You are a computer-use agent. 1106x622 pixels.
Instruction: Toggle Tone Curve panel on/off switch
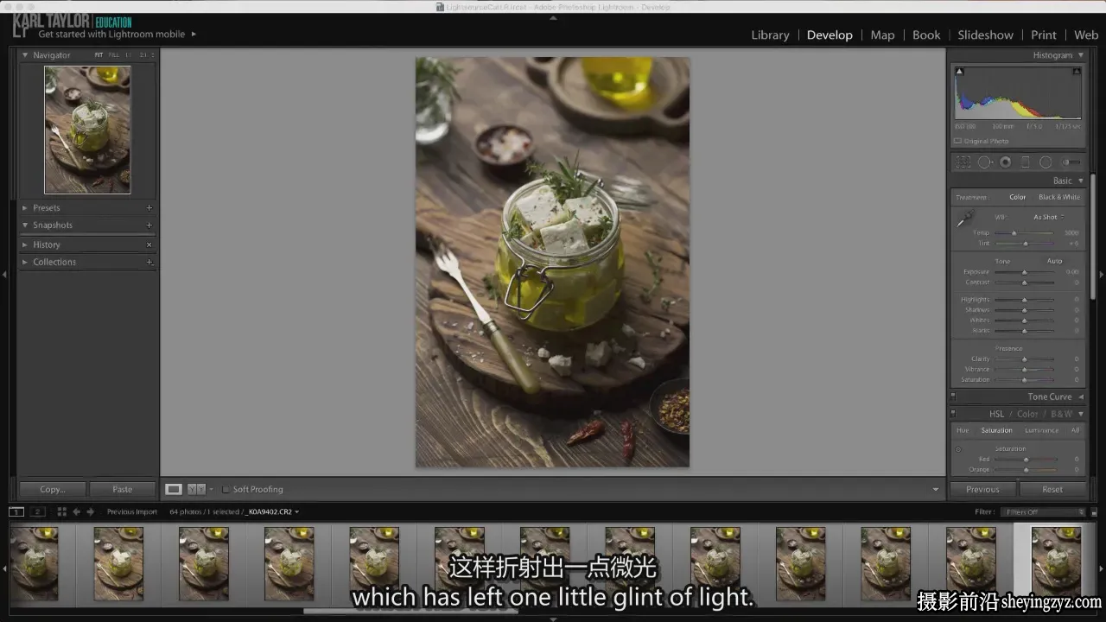pyautogui.click(x=953, y=397)
